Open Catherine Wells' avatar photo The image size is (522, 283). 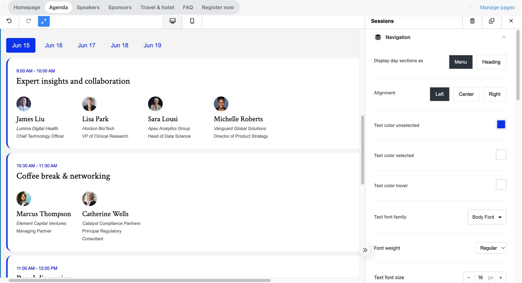tap(89, 199)
